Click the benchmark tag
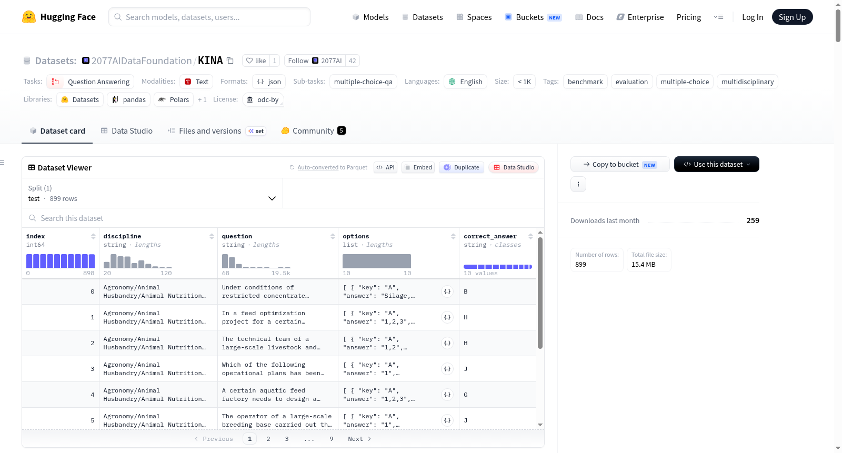Image resolution: width=842 pixels, height=453 pixels. point(585,82)
